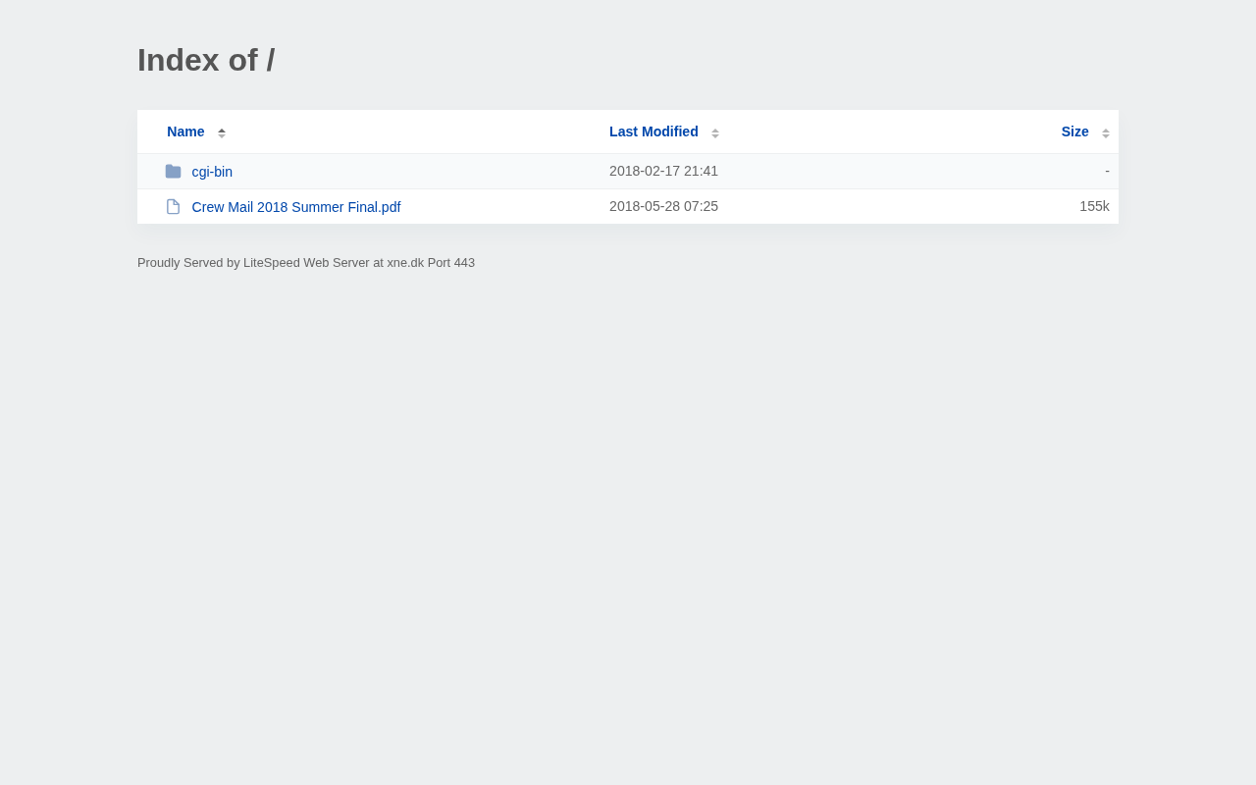Click the sort arrows beside Last Modified
Image resolution: width=1256 pixels, height=785 pixels.
715,132
